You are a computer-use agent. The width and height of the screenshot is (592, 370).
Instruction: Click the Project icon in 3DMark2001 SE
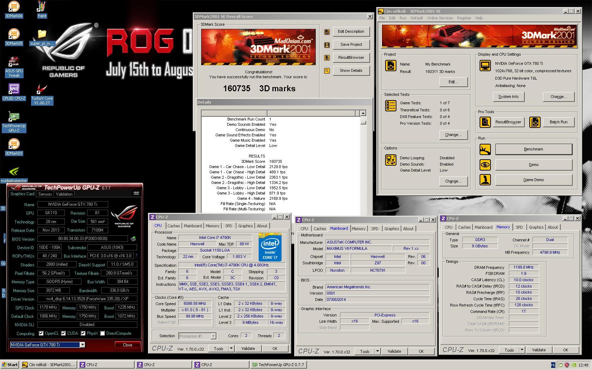coord(390,66)
